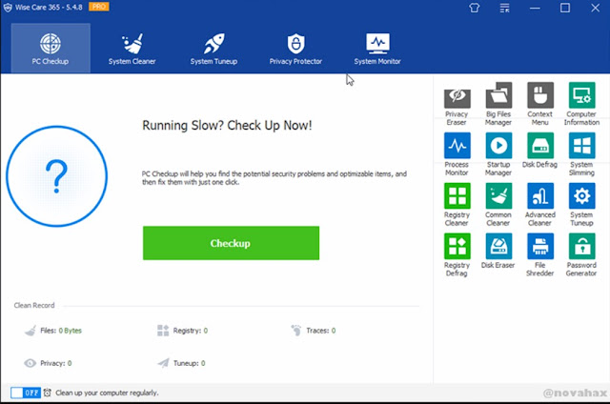Open Startup Manager
Image resolution: width=610 pixels, height=404 pixels.
[498, 154]
